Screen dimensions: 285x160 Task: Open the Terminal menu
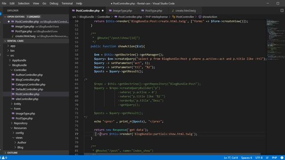[x=67, y=4]
